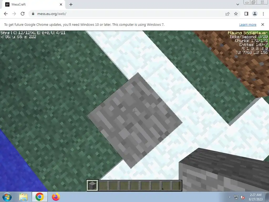Share this page using the share icon
269x202 pixels.
point(227,14)
